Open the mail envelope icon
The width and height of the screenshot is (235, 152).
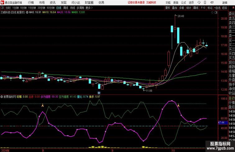212,2
